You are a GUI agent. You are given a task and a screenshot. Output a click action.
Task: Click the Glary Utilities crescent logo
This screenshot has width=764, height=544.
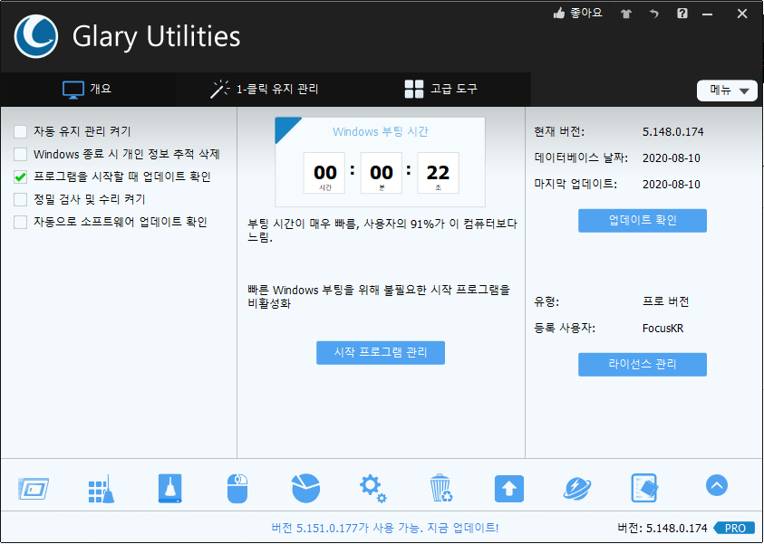(x=36, y=36)
